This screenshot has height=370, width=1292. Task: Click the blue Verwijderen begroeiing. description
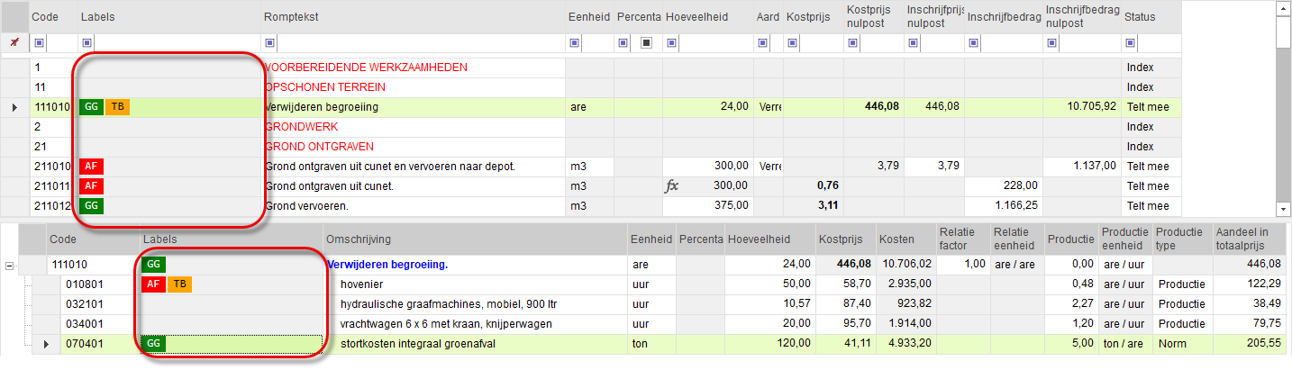[388, 265]
